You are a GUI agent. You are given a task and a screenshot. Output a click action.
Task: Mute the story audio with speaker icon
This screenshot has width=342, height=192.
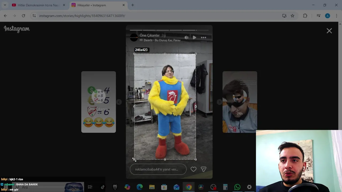pyautogui.click(x=186, y=38)
